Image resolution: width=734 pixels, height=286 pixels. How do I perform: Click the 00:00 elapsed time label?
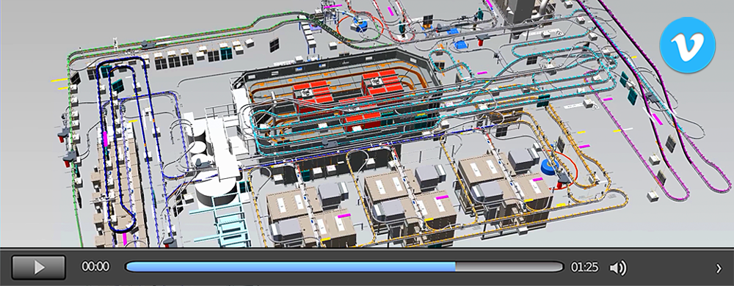coord(95,267)
